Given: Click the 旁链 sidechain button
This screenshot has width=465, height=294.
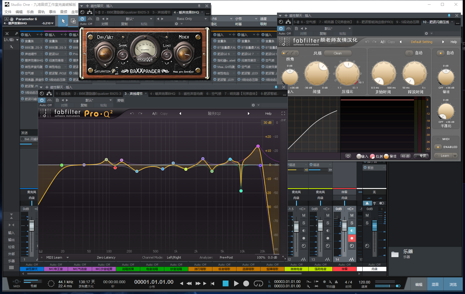Looking at the screenshot, I should pyautogui.click(x=121, y=100).
